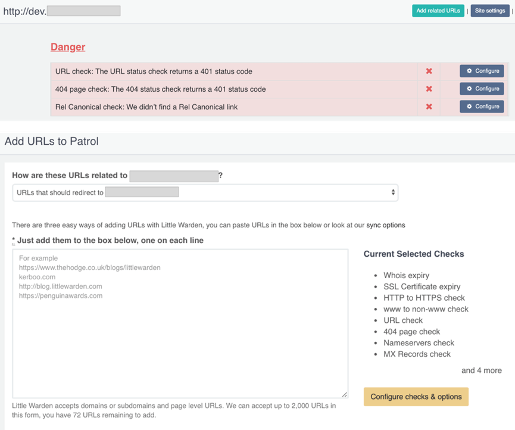Click Configure checks & options button
This screenshot has width=515, height=430.
point(416,397)
